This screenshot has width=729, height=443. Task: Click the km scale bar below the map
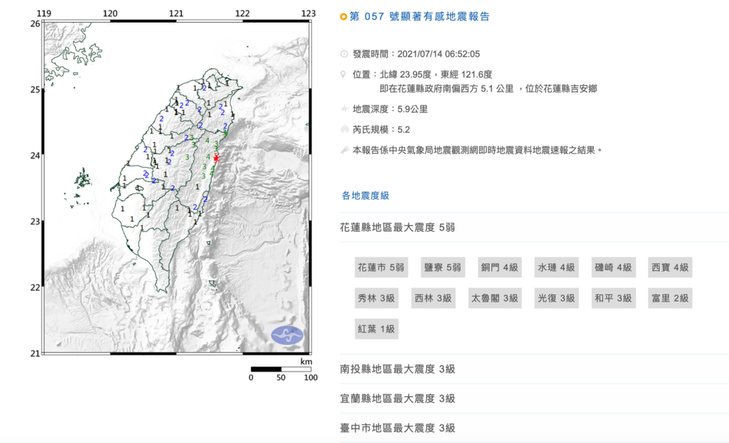[x=281, y=369]
